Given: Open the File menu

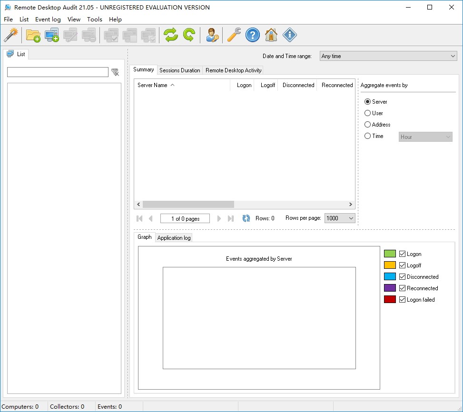Looking at the screenshot, I should point(8,19).
